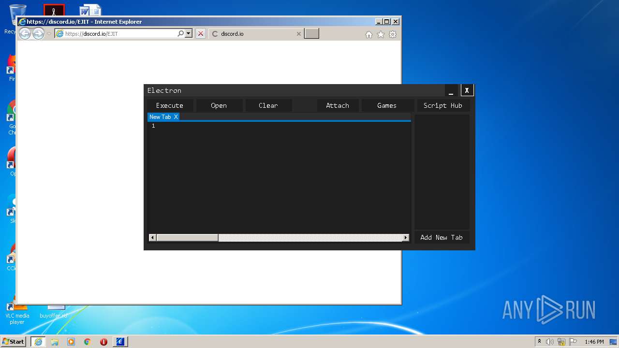
Task: Go to Internet Explorer home page
Action: [369, 34]
